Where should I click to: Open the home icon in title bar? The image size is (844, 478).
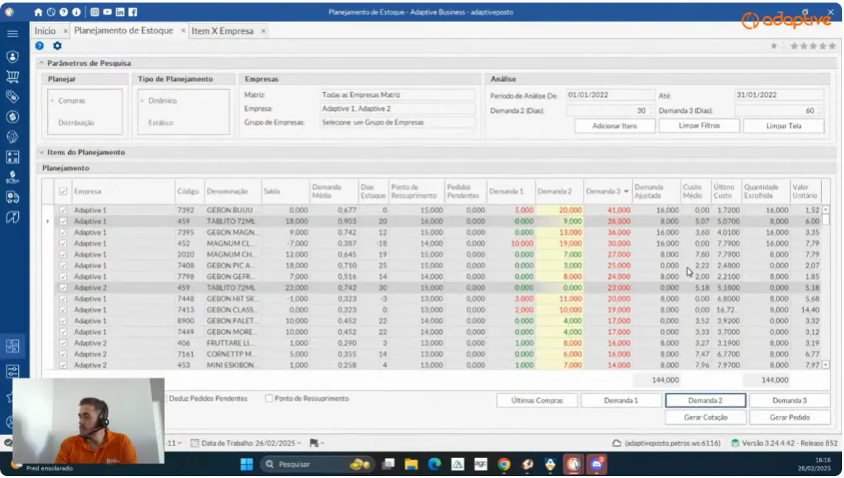pos(38,12)
